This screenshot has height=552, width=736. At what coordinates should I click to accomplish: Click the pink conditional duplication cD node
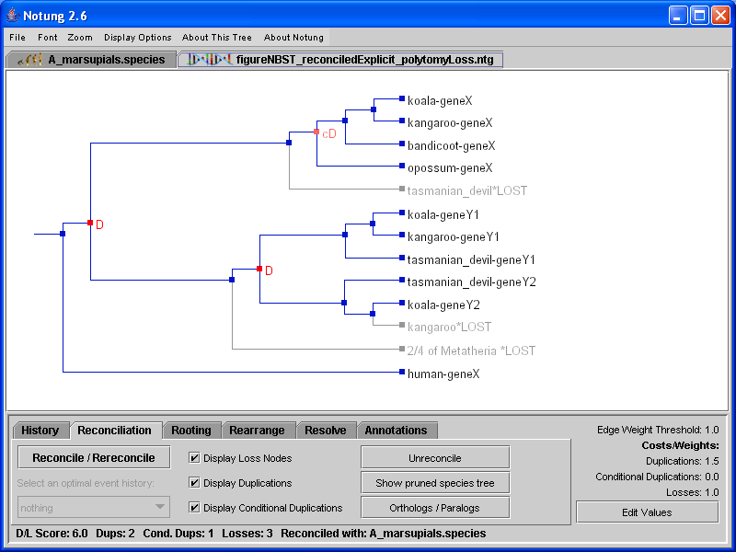click(x=316, y=132)
